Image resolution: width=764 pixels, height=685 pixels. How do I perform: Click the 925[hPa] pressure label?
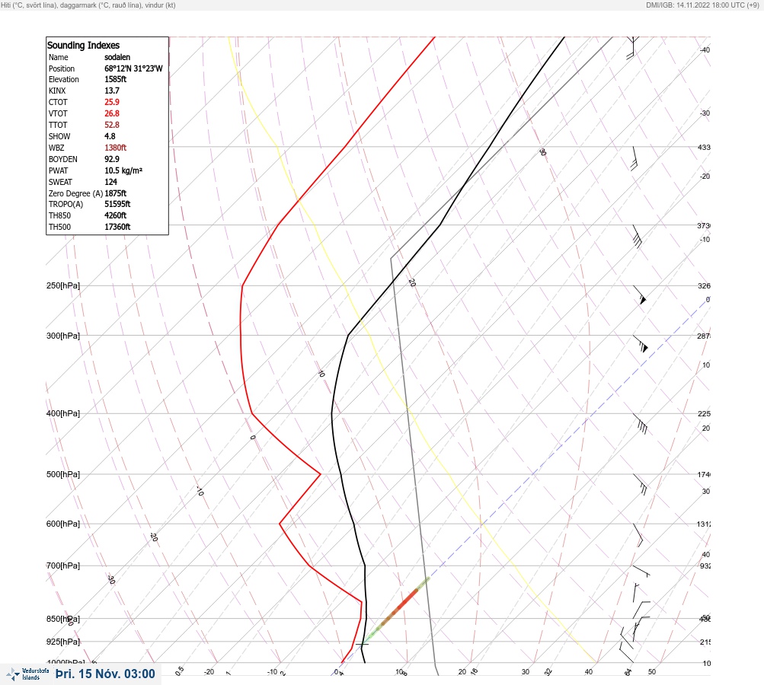tap(63, 642)
